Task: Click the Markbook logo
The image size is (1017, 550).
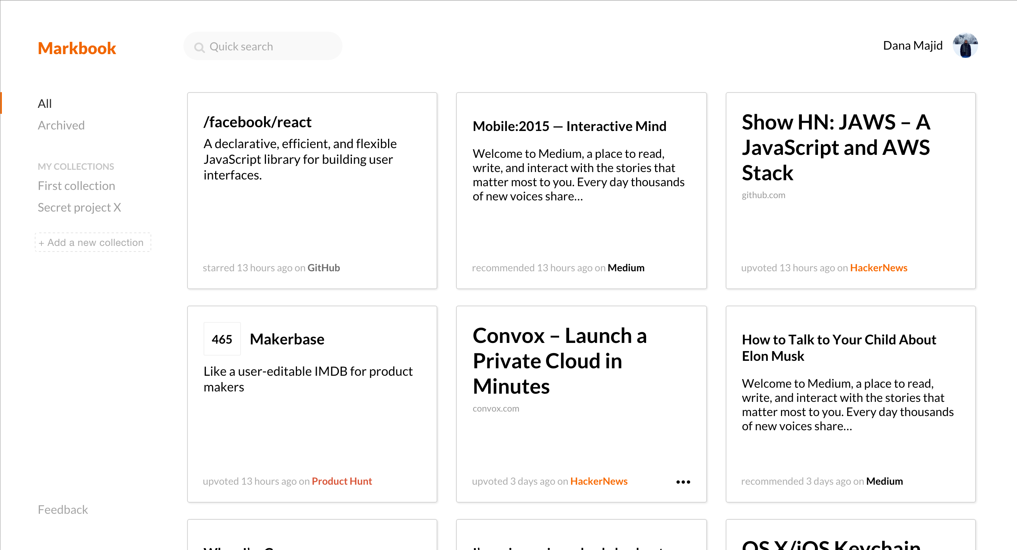Action: (77, 48)
